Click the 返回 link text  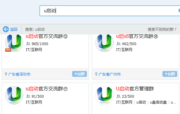tap(14, 29)
